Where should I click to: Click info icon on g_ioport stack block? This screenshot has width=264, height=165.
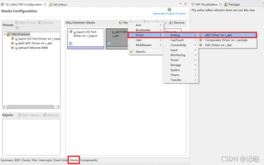point(70,44)
